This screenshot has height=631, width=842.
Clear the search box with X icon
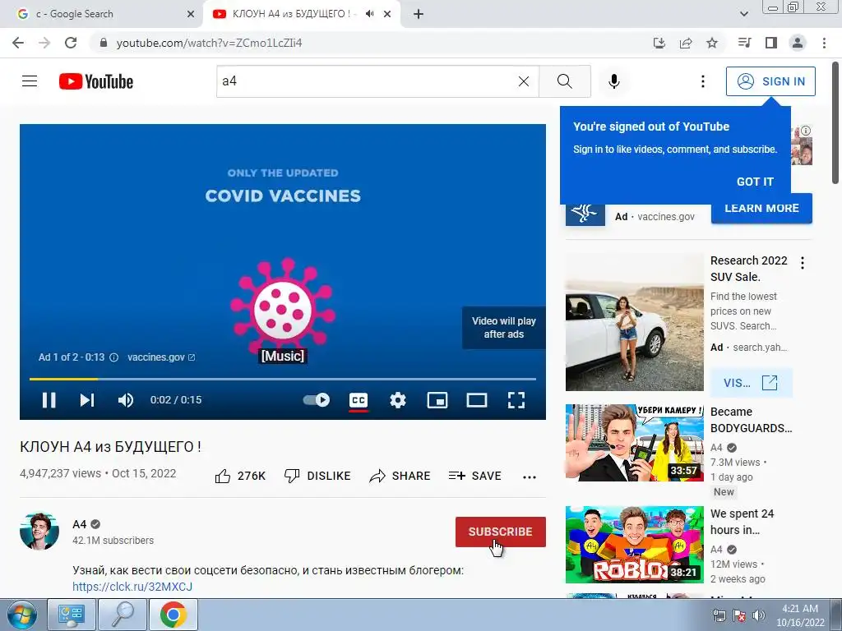pyautogui.click(x=524, y=81)
